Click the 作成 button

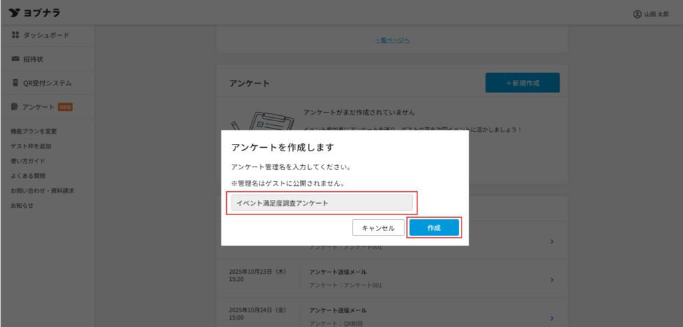(434, 228)
